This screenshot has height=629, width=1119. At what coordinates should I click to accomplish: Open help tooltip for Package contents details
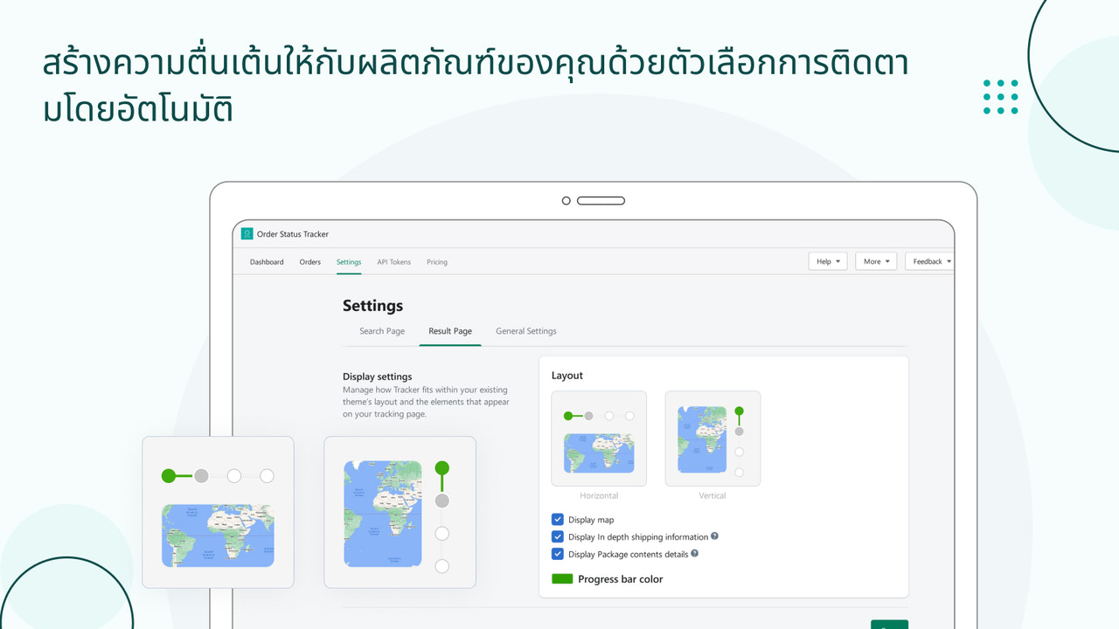695,553
